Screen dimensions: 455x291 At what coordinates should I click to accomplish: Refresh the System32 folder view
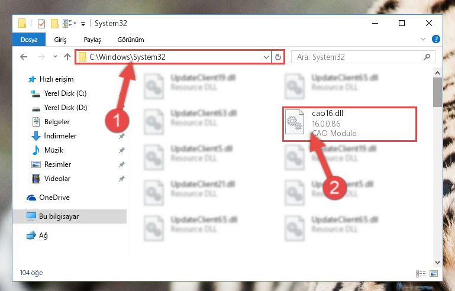click(278, 57)
